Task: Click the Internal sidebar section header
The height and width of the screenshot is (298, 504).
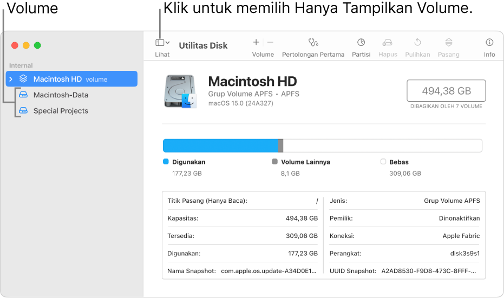Action: click(x=21, y=65)
